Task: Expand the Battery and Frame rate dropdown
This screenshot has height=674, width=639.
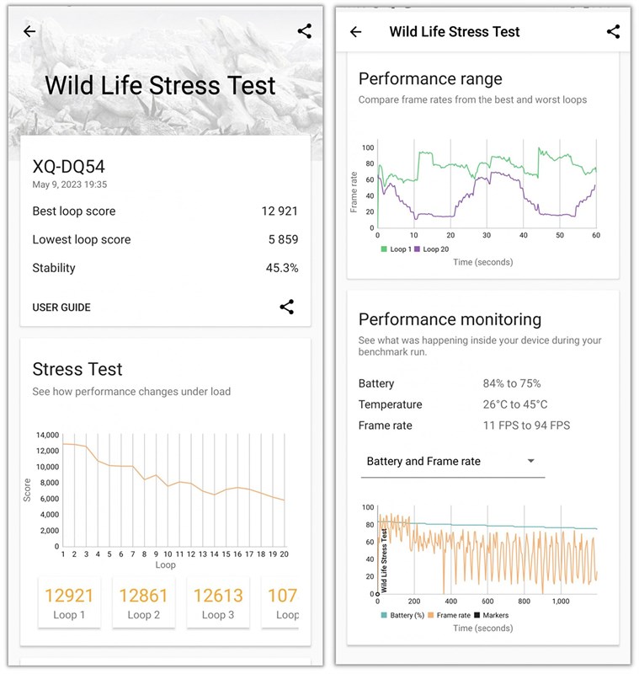Action: point(452,461)
